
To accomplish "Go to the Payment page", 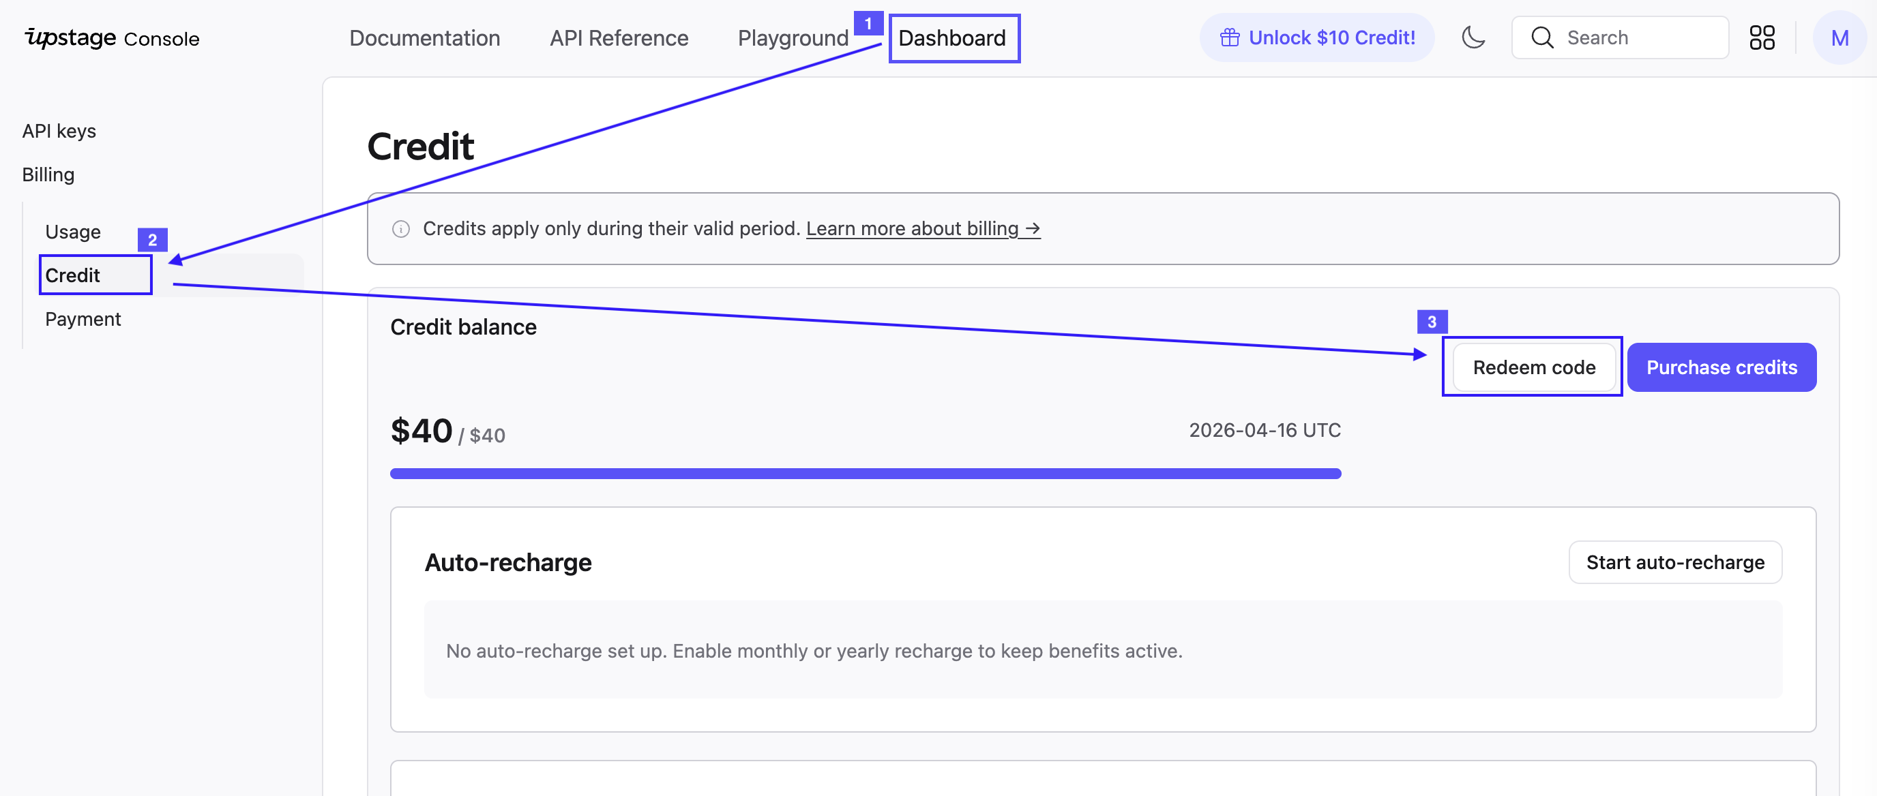I will pyautogui.click(x=83, y=319).
